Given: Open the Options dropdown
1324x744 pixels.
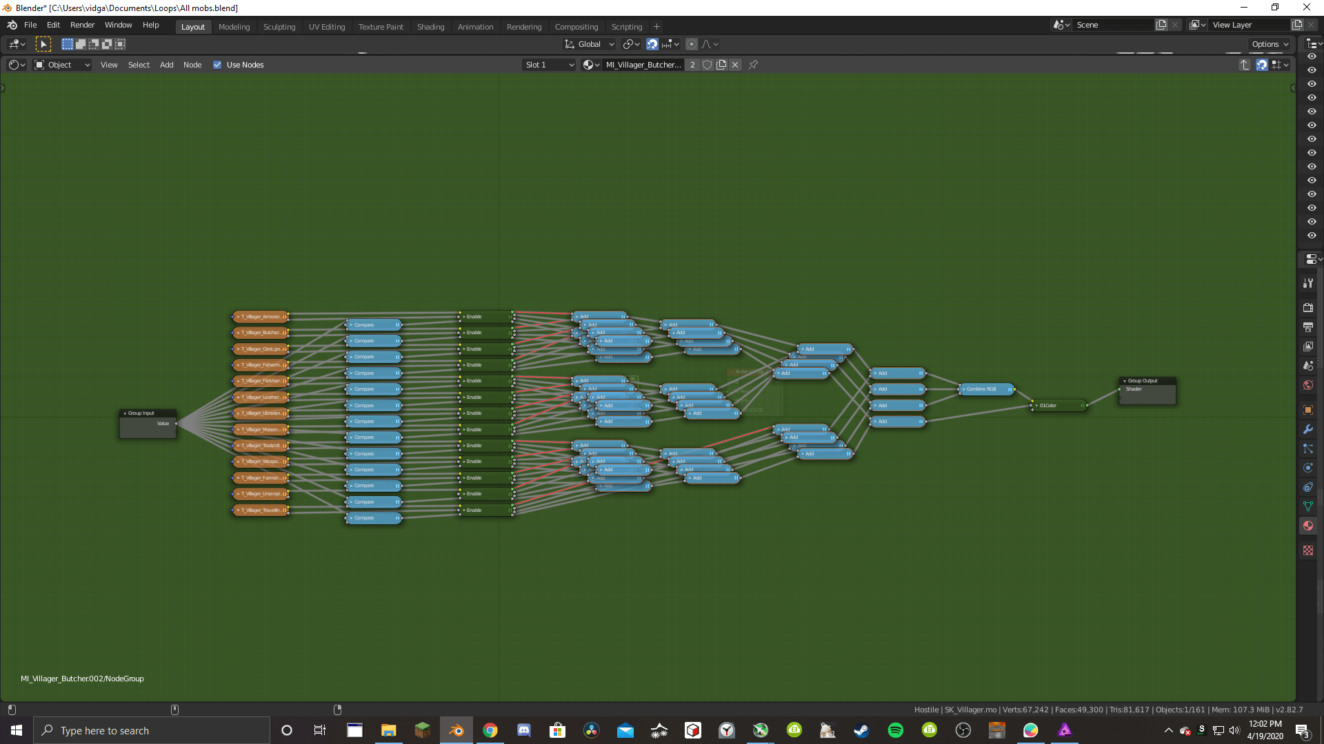Looking at the screenshot, I should pyautogui.click(x=1270, y=44).
